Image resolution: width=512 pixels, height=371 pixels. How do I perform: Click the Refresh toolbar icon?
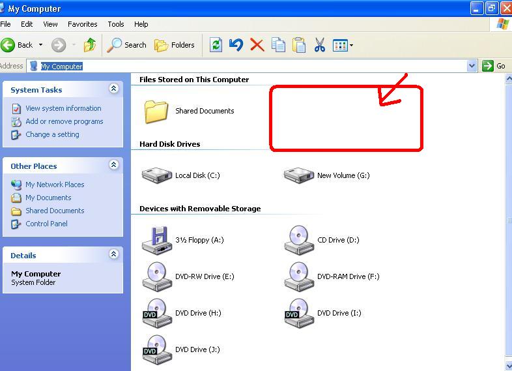pyautogui.click(x=216, y=45)
